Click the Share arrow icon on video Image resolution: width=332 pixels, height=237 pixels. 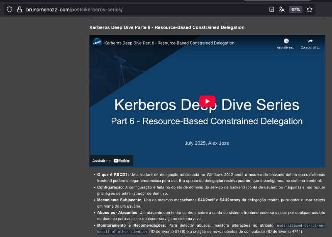pyautogui.click(x=310, y=41)
